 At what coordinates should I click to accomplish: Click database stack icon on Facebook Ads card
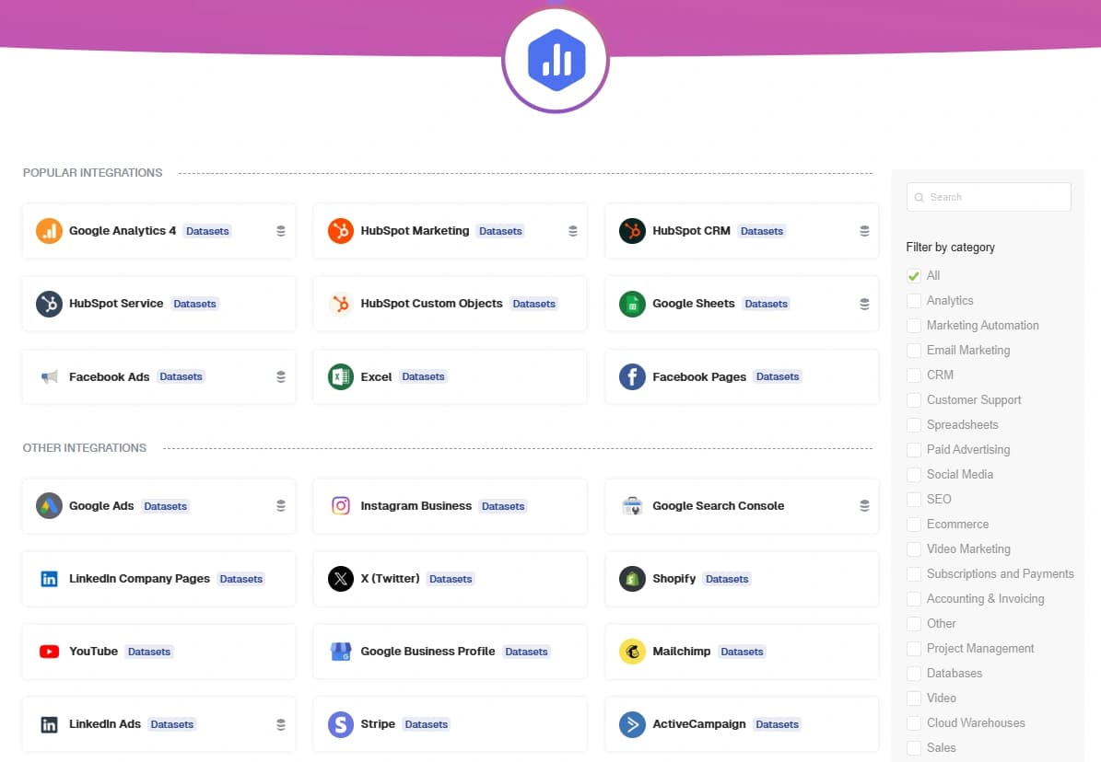pos(281,376)
